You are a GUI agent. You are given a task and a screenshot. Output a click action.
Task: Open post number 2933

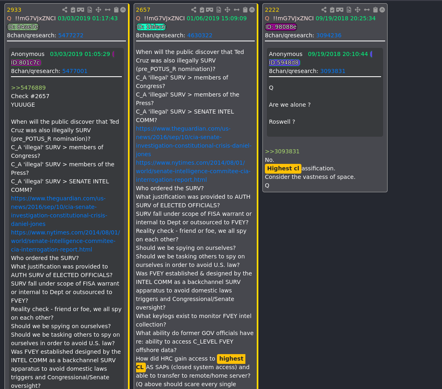click(x=14, y=10)
